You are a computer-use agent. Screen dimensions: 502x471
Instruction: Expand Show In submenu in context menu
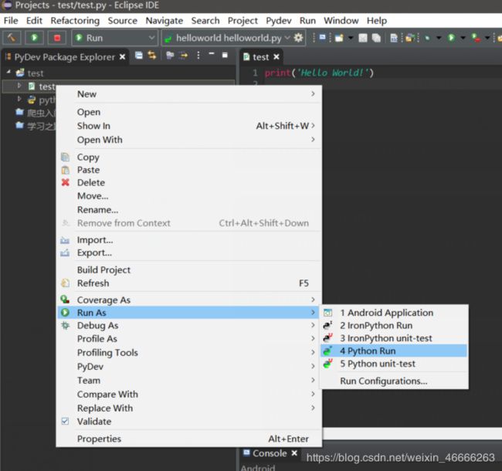189,126
